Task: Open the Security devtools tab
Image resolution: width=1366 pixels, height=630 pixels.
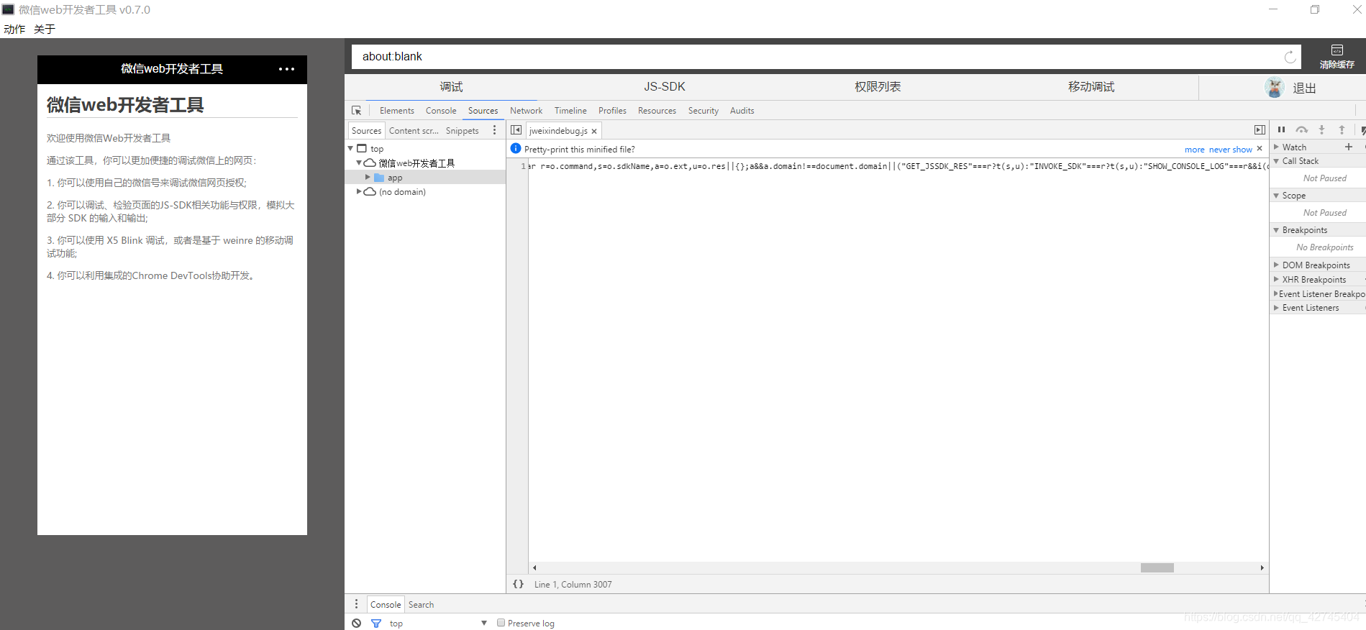Action: pyautogui.click(x=704, y=111)
